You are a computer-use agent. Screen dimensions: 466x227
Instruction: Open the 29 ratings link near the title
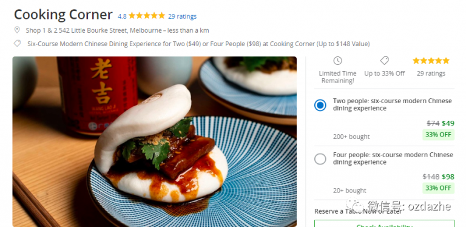182,16
